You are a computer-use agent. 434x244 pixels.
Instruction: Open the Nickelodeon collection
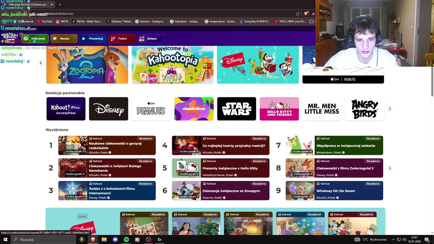tap(194, 109)
